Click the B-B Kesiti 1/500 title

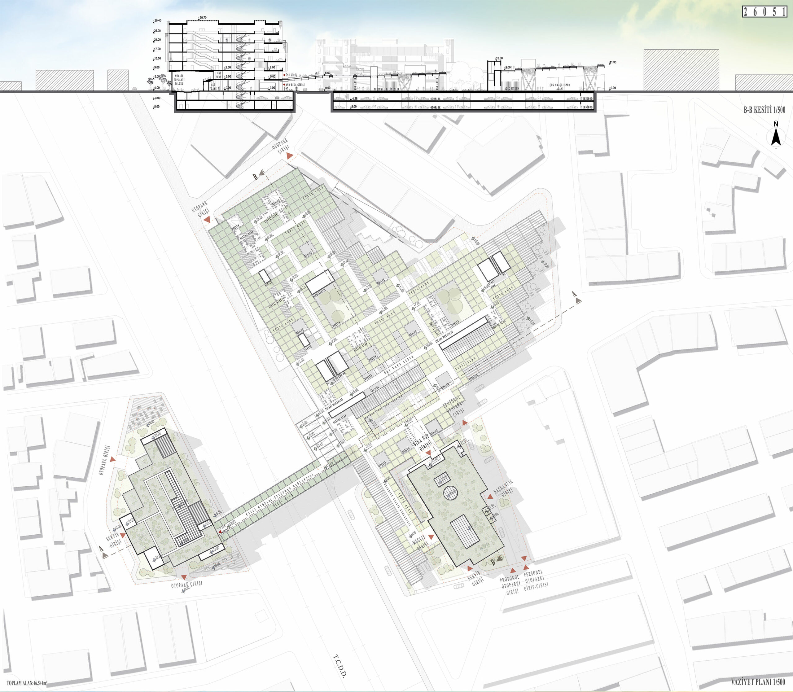(764, 110)
